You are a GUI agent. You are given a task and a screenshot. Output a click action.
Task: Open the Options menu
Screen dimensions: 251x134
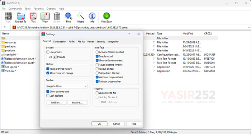click(x=51, y=9)
